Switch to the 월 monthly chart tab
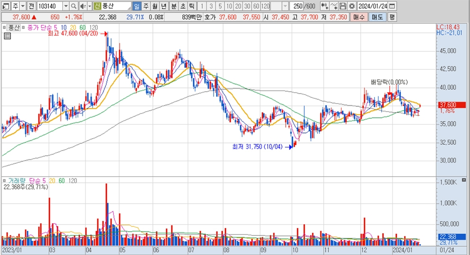This screenshot has height=255, width=470. coord(155,6)
